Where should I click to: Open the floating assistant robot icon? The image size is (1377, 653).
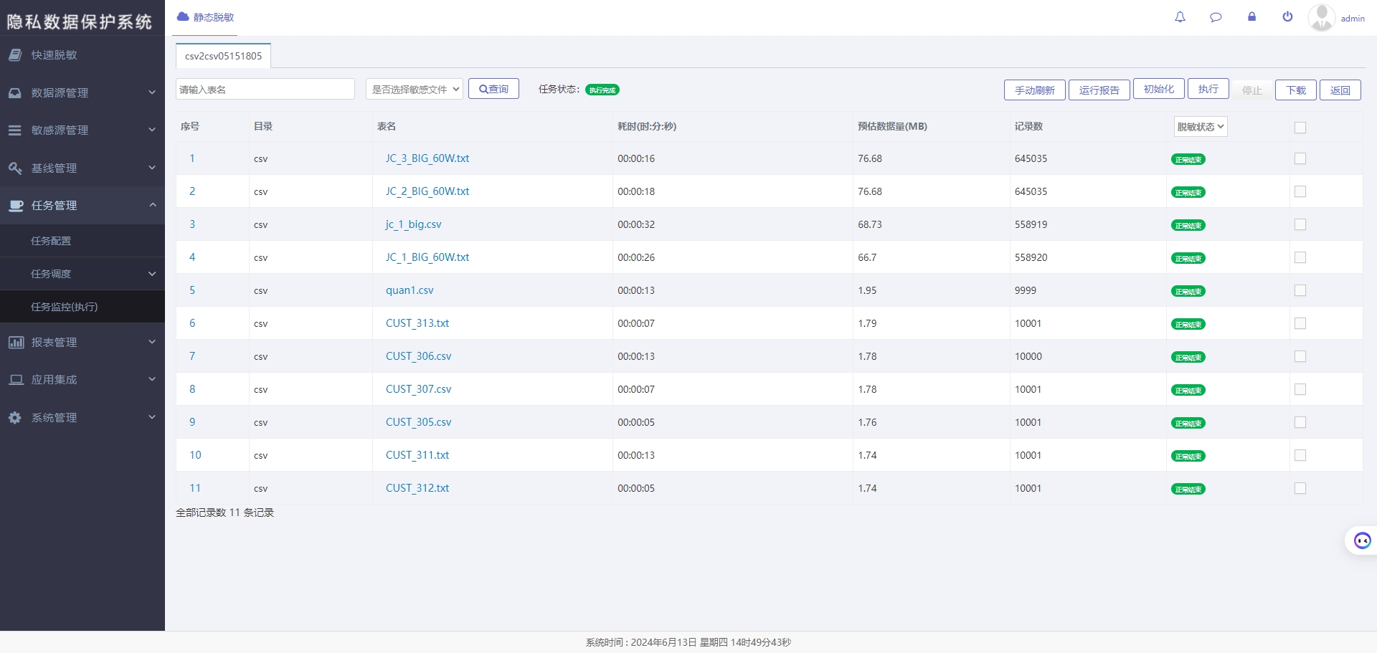tap(1362, 540)
